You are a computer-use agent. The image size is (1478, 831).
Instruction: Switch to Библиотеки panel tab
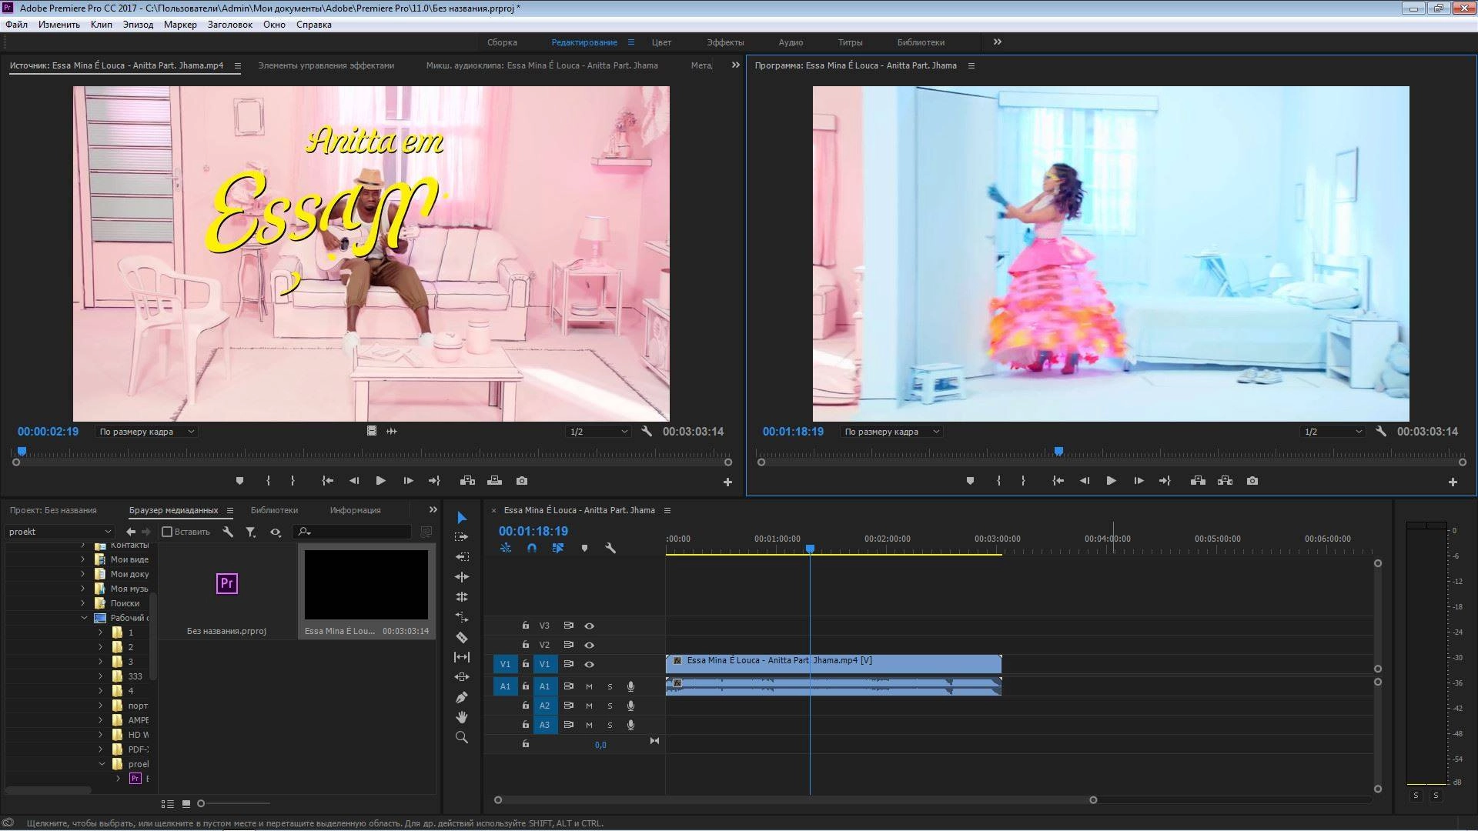(274, 510)
